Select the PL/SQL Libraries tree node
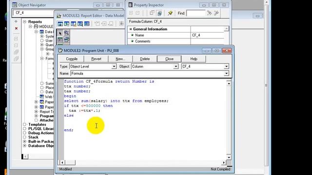This screenshot has height=175, width=312. [x=41, y=129]
